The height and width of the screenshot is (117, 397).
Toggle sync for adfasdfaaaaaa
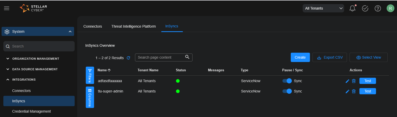[287, 81]
